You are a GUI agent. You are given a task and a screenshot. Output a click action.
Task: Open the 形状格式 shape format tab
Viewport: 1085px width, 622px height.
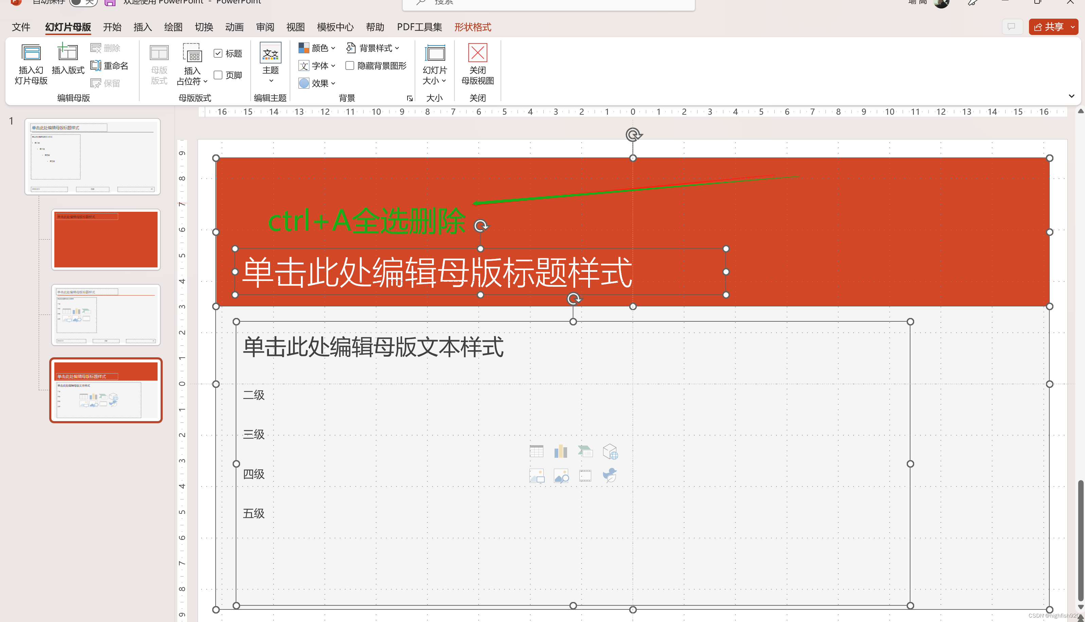pos(472,27)
